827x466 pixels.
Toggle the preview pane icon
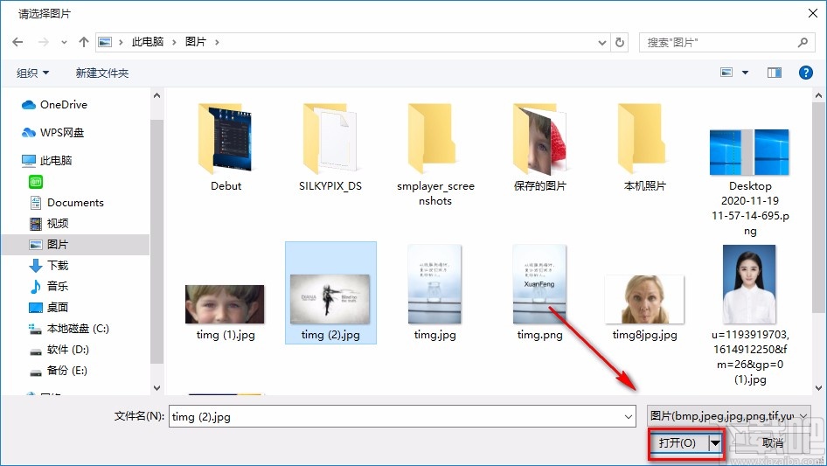[775, 73]
